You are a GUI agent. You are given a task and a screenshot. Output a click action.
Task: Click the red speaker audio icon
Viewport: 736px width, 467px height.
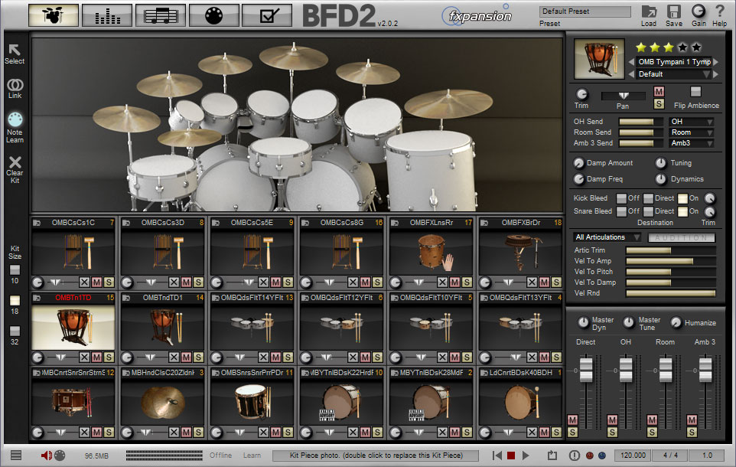[x=46, y=456]
